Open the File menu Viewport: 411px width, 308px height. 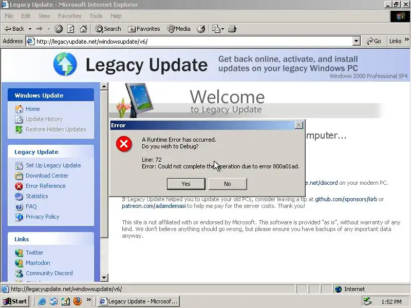click(9, 16)
